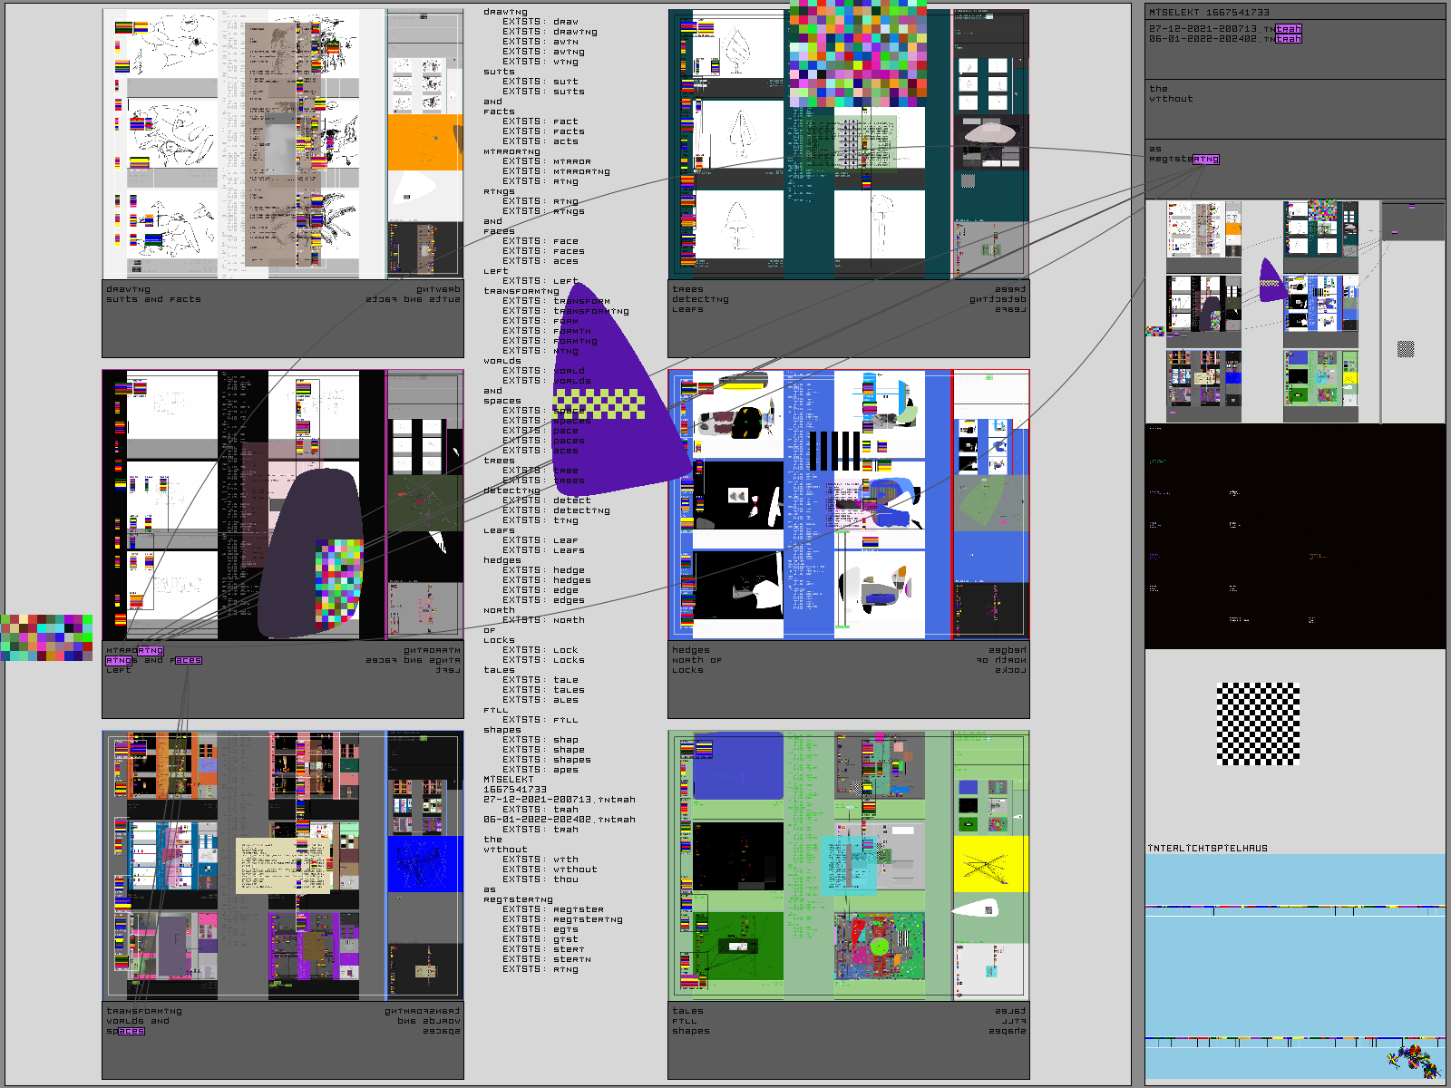Click the solid blue square in the transforming panel
The width and height of the screenshot is (1451, 1088).
[424, 863]
